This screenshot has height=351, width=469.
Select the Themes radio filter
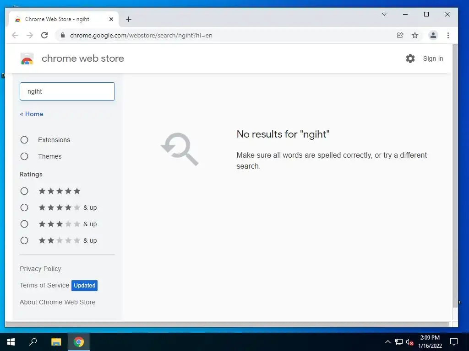click(x=24, y=156)
